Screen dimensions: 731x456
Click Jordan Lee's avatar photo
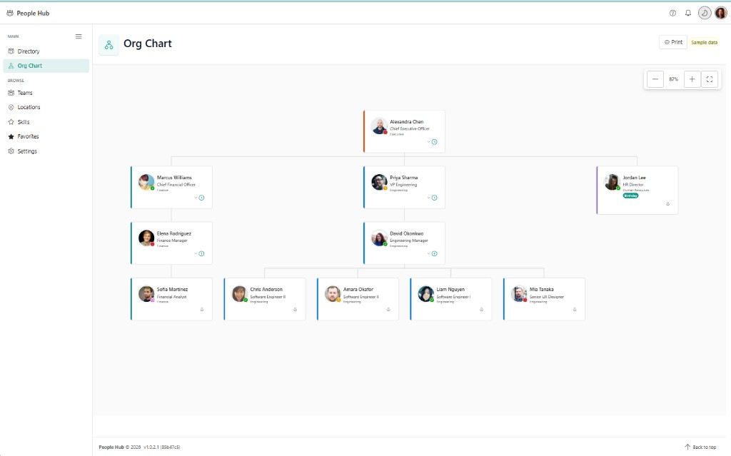pyautogui.click(x=612, y=182)
